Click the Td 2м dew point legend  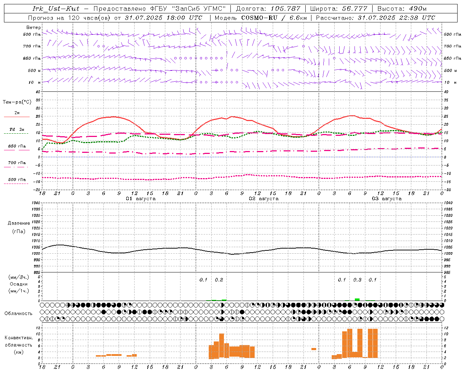tap(17, 129)
